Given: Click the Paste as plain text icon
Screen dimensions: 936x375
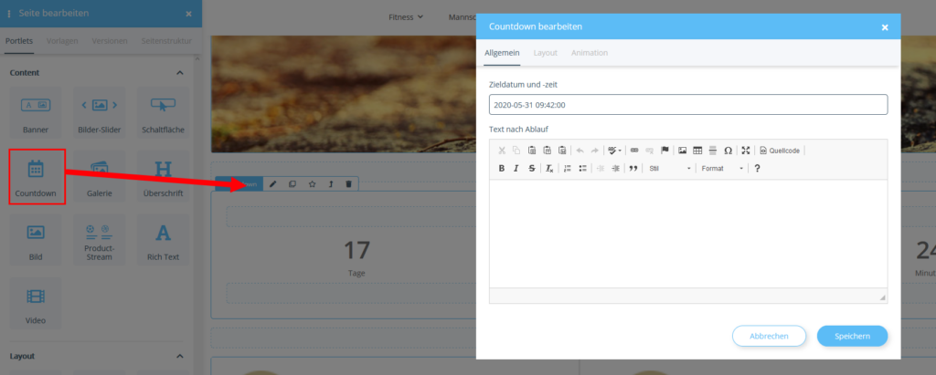Looking at the screenshot, I should pos(547,151).
